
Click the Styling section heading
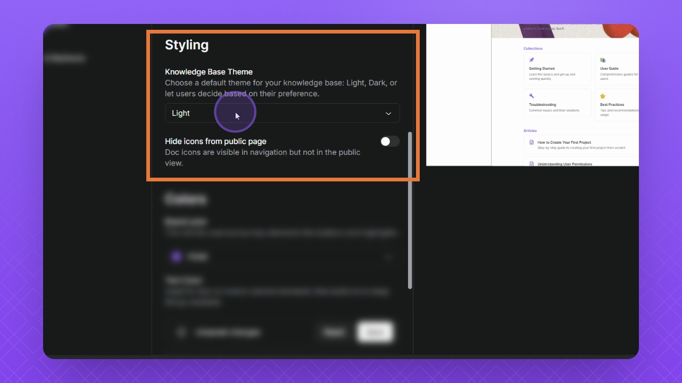(x=187, y=45)
